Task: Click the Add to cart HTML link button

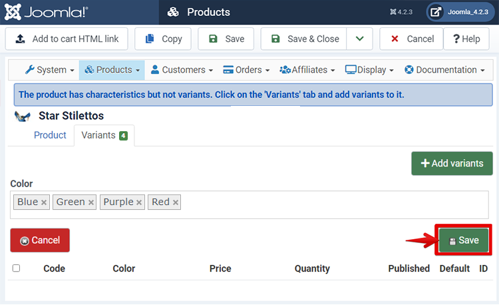Action: tap(67, 39)
